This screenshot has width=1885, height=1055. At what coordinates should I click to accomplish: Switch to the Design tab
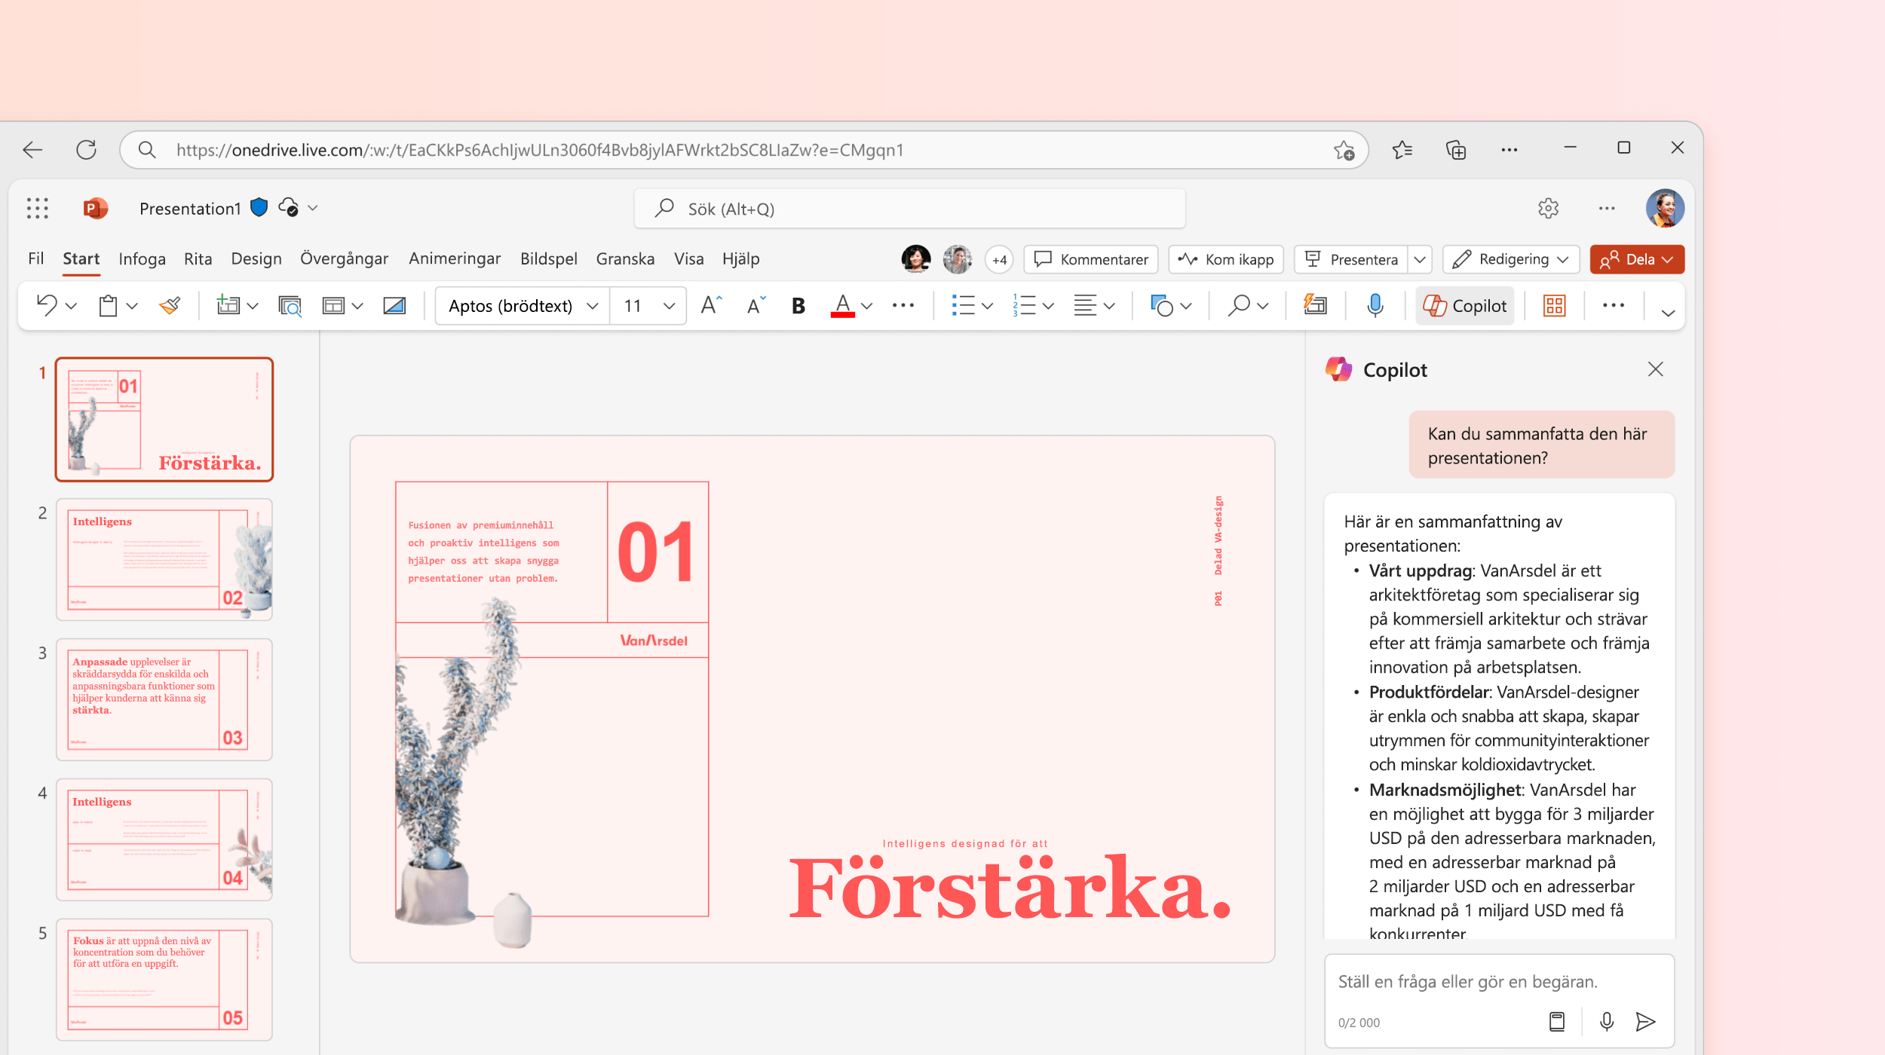[x=256, y=258]
